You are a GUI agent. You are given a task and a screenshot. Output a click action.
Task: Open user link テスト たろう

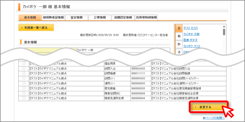(191, 28)
